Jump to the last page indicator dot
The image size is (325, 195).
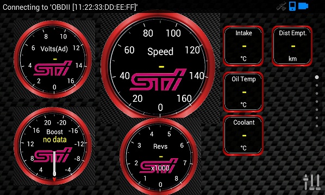(317, 126)
